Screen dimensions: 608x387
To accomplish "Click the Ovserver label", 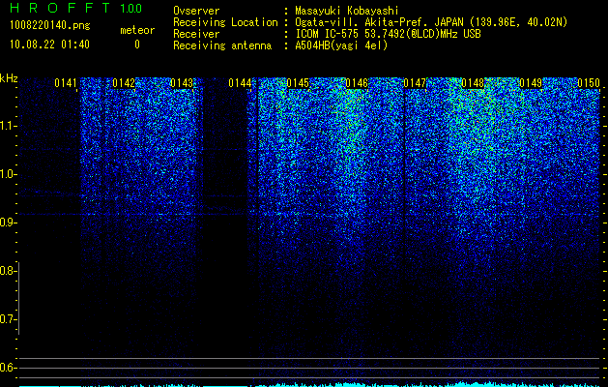I will click(196, 11).
